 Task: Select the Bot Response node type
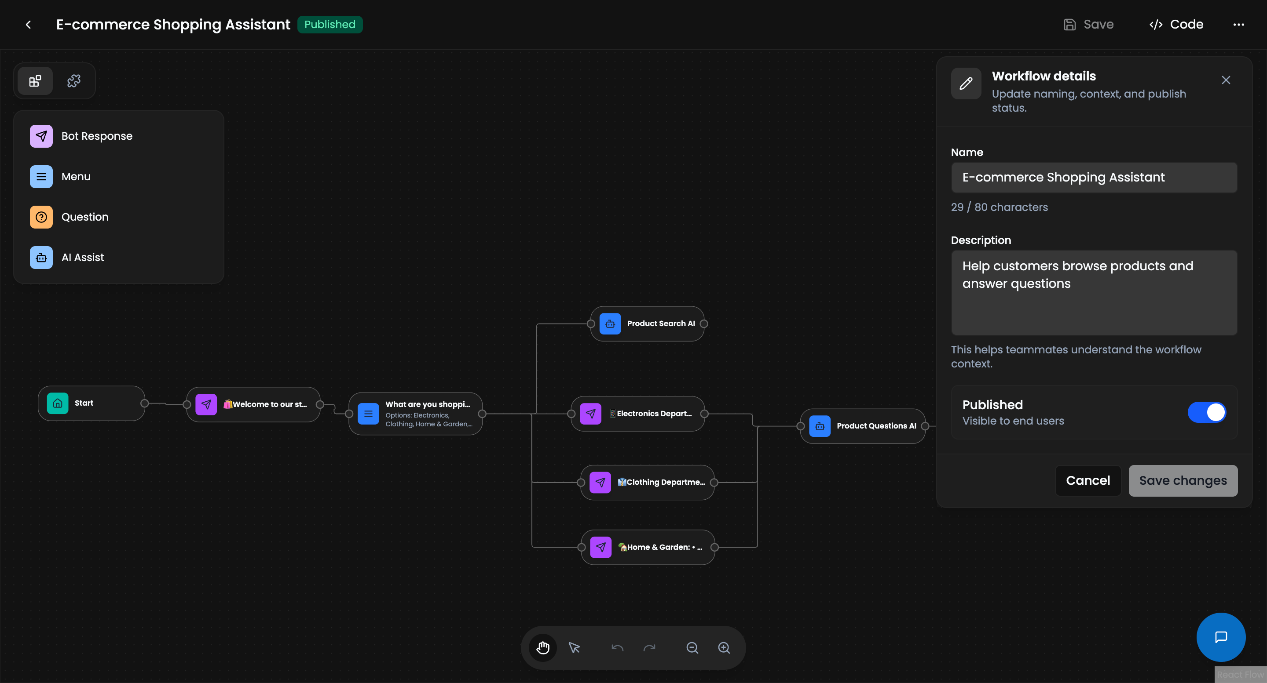click(x=96, y=136)
